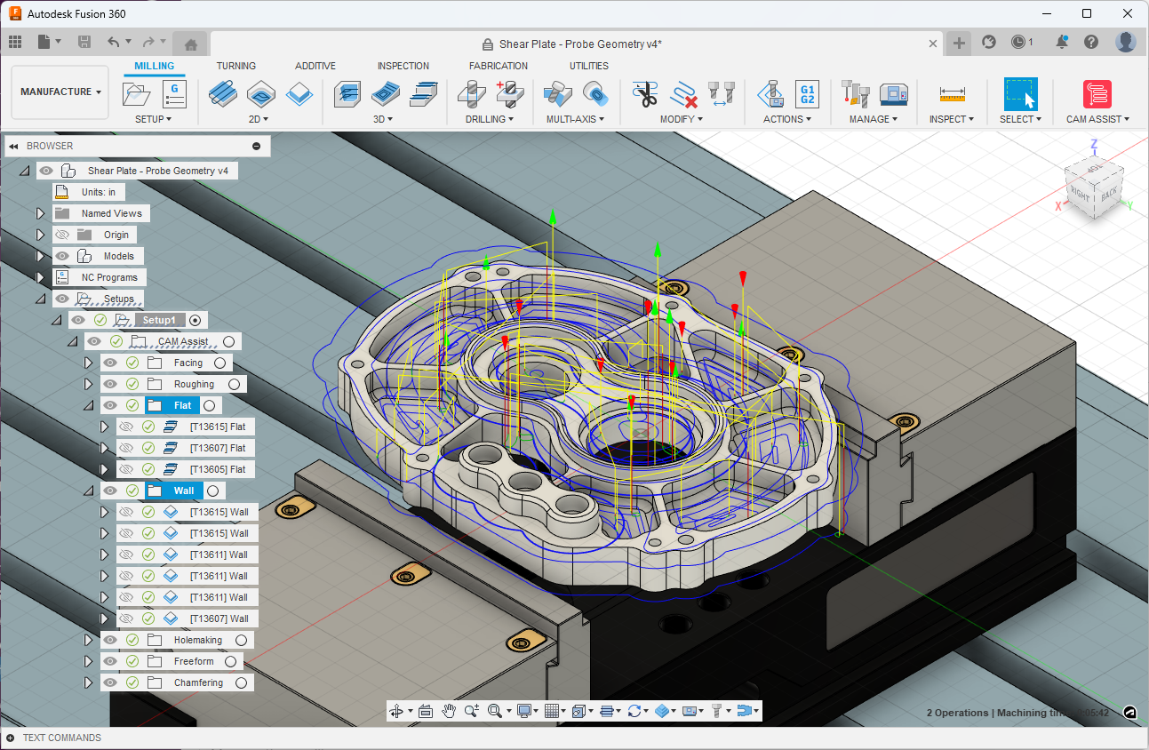Click the Pan icon in the viewport toolbar
The width and height of the screenshot is (1149, 750).
[449, 711]
